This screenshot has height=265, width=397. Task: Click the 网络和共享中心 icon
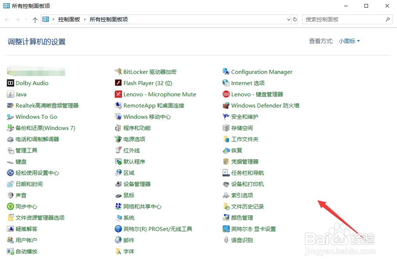point(118,207)
